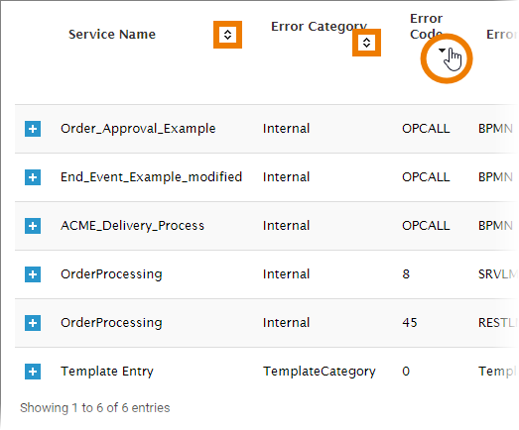The width and height of the screenshot is (519, 430).
Task: Click the Service Name column header
Action: coord(112,35)
